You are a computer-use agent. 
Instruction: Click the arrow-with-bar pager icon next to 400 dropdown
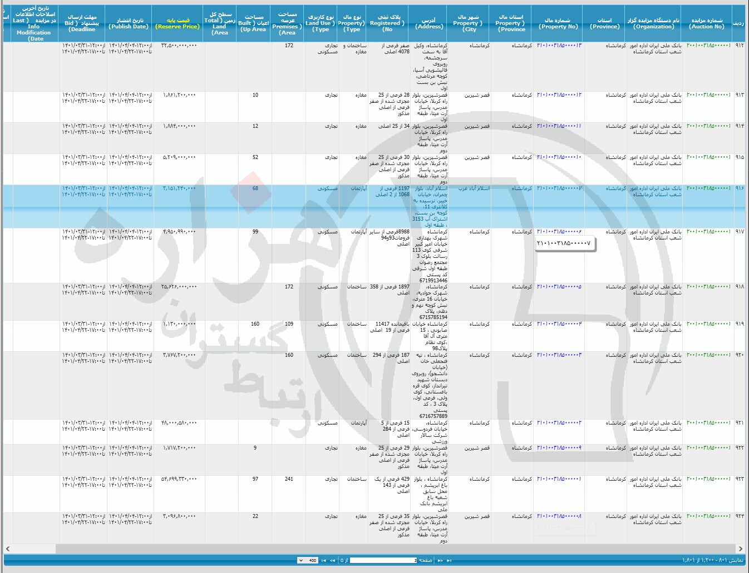click(x=324, y=560)
